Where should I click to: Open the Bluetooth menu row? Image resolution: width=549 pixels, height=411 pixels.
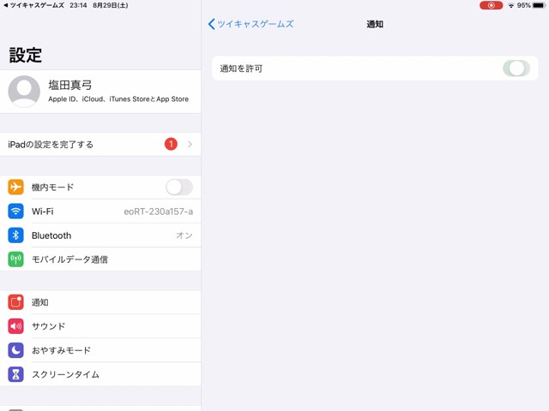tap(100, 235)
